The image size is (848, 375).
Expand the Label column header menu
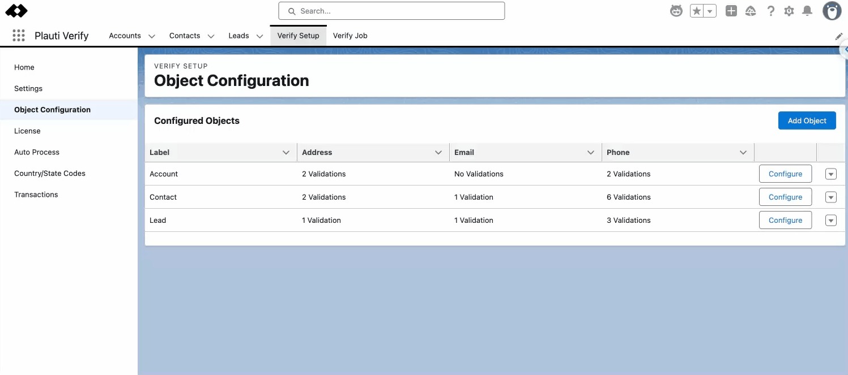[x=286, y=153]
